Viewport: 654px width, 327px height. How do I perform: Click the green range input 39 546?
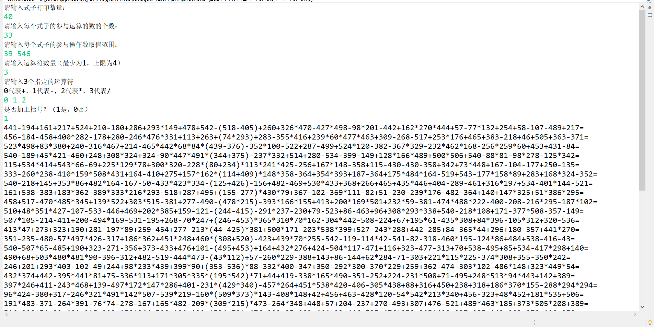click(17, 54)
